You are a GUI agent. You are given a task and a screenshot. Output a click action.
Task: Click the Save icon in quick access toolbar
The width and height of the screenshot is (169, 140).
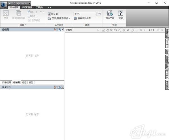[14, 4]
